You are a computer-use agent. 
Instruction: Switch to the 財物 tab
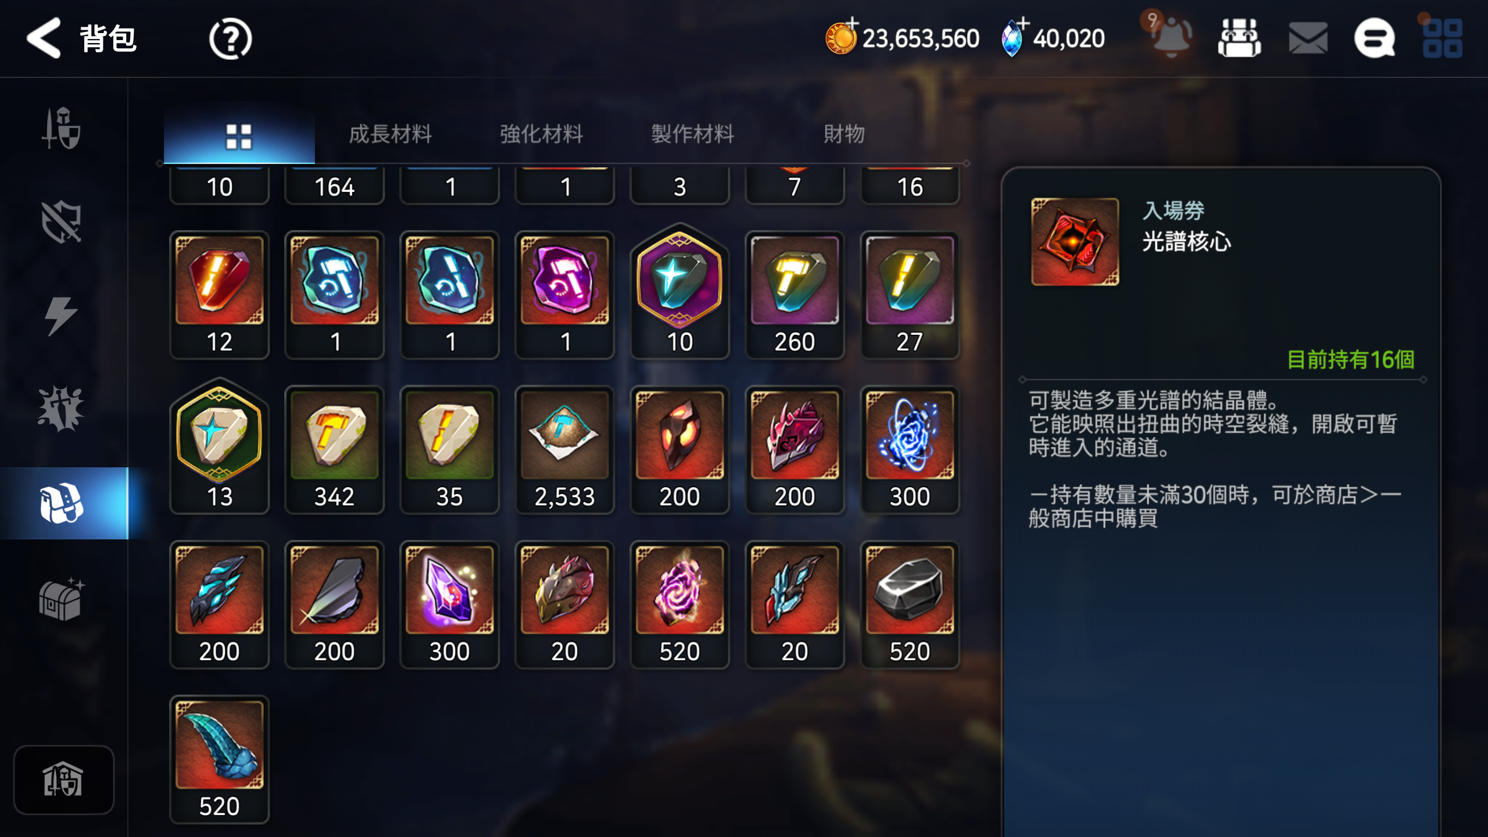tap(844, 134)
